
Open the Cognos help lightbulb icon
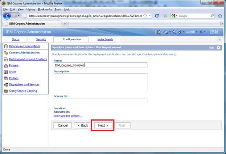tap(201, 32)
